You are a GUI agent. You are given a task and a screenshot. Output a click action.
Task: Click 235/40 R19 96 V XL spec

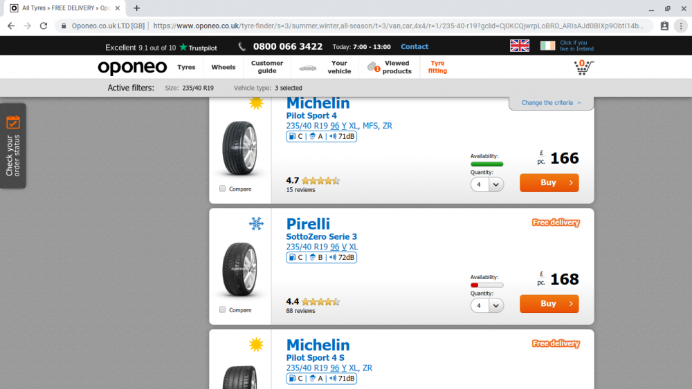pos(322,247)
